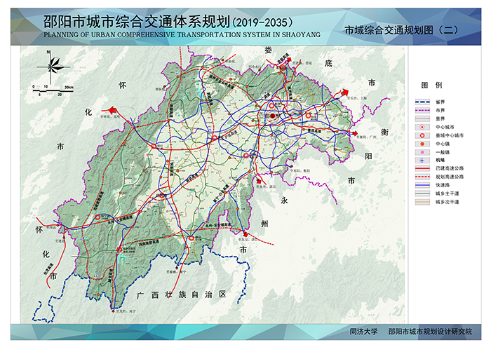The image size is (491, 347).
Task: Click 邵阳市城市规划设计研究院 in the footer
Action: [x=430, y=332]
